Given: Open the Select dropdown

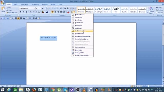Looking at the screenshot, I should click(159, 13).
